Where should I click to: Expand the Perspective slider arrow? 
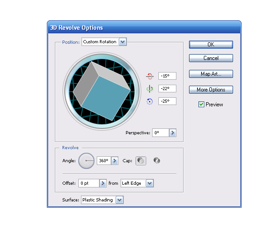pyautogui.click(x=173, y=133)
